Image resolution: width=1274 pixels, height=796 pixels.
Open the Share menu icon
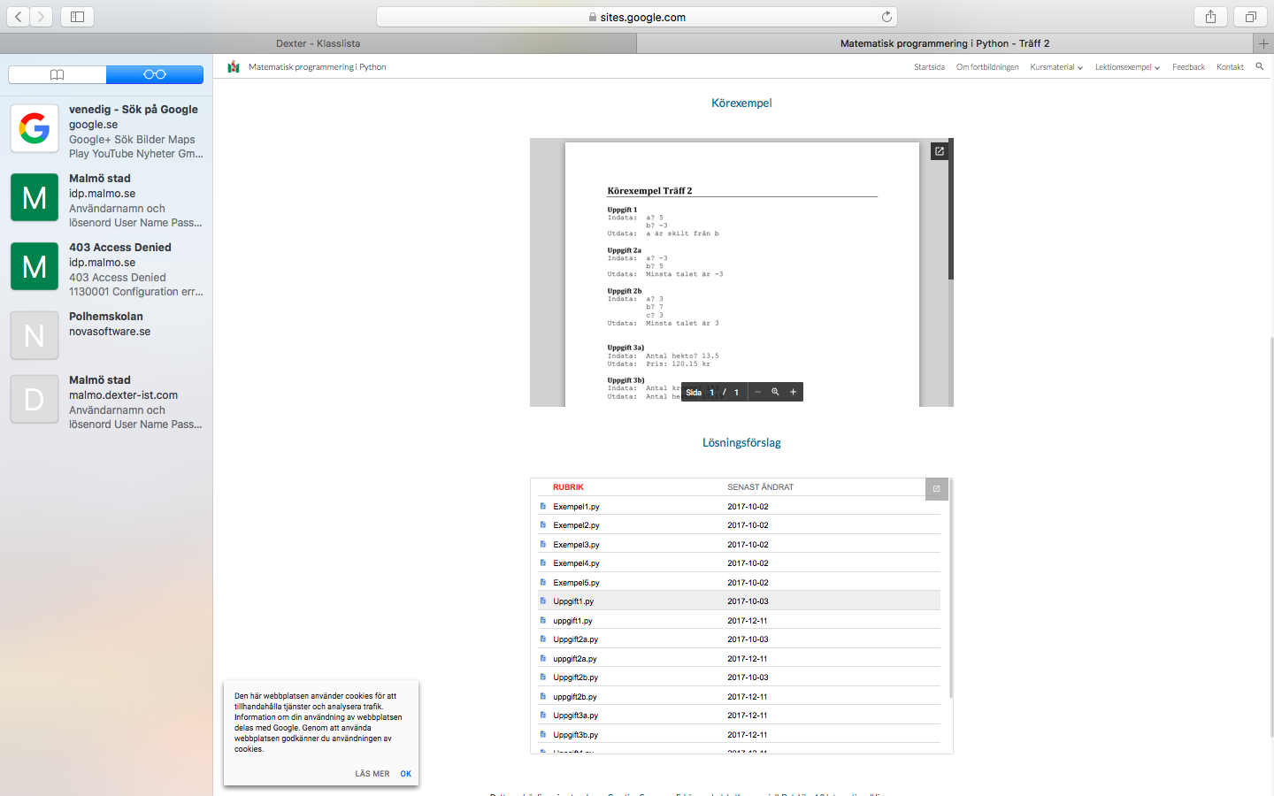(x=1210, y=17)
